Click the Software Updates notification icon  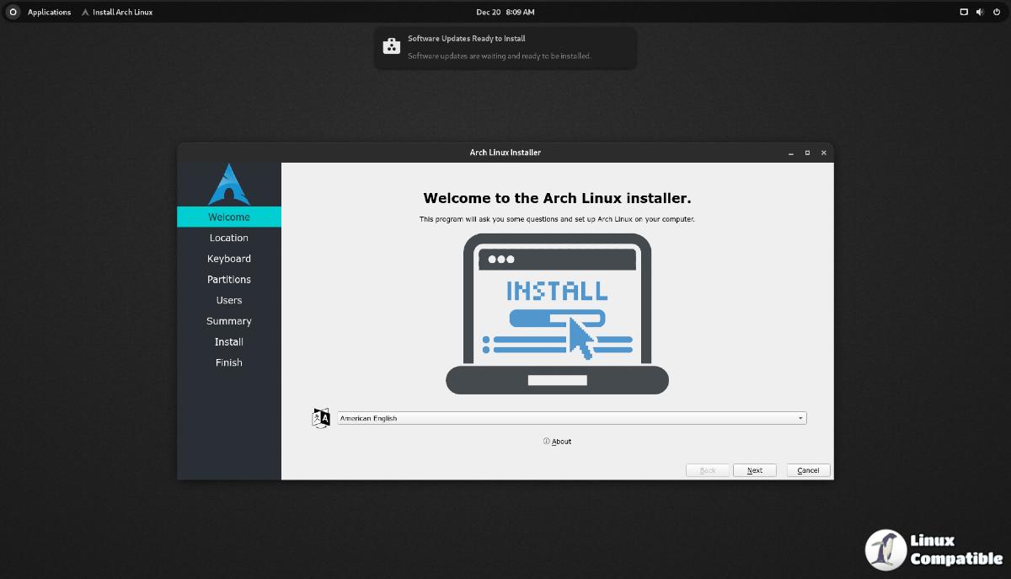(x=391, y=46)
